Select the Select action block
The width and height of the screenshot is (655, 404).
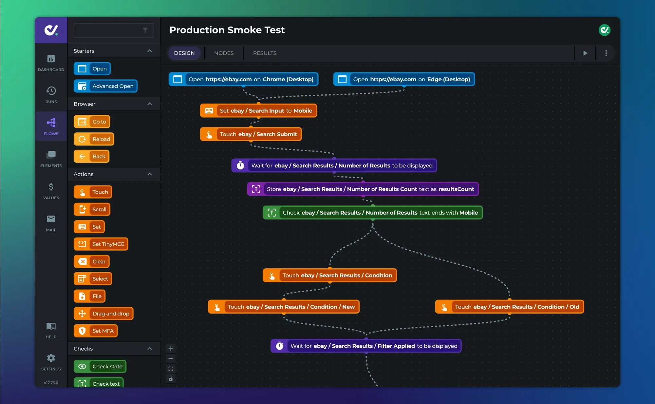point(93,279)
